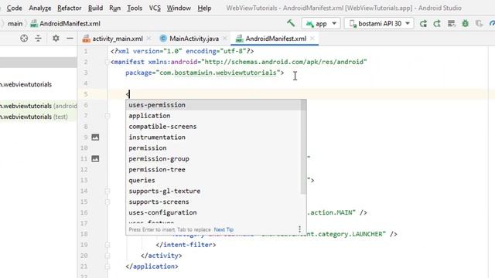This screenshot has height=278, width=495.
Task: Choose uses-permission from autocomplete list
Action: click(213, 105)
